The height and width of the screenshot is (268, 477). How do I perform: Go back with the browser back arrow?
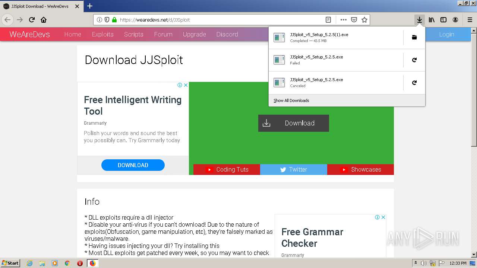pyautogui.click(x=7, y=20)
